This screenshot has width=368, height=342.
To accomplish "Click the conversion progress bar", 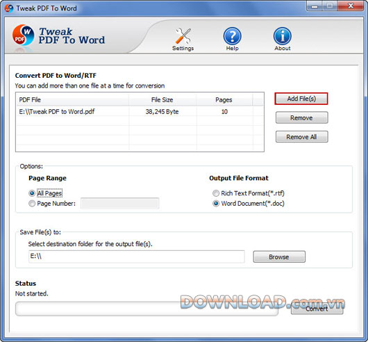I will pos(147,309).
